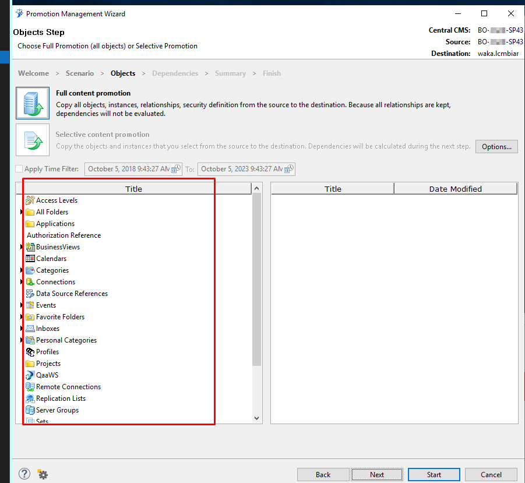
Task: Go to the Summary wizard step
Action: (230, 73)
